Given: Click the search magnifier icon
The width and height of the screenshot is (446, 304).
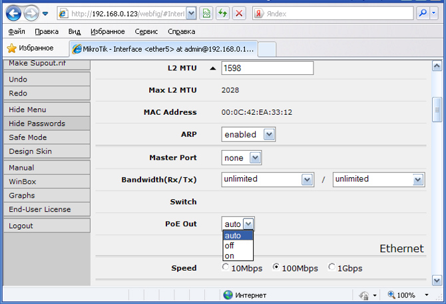Looking at the screenshot, I should [423, 13].
